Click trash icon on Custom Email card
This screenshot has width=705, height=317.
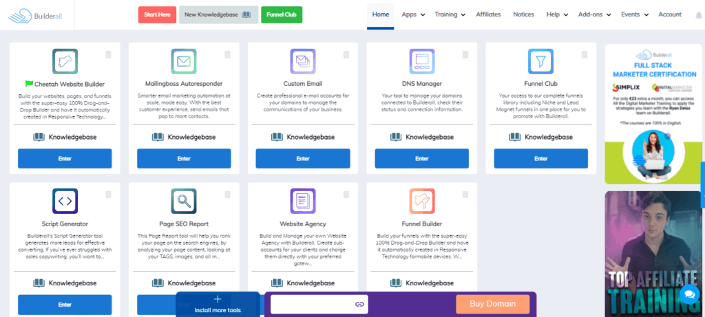point(346,54)
